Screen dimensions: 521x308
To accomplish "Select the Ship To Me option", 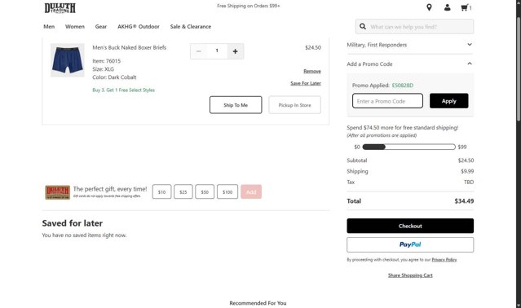I will [x=236, y=105].
